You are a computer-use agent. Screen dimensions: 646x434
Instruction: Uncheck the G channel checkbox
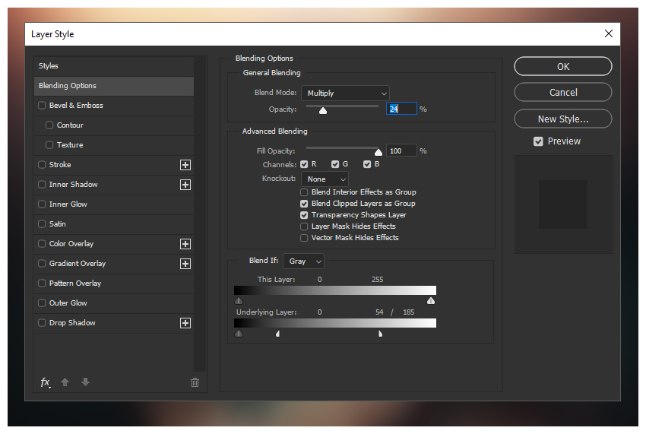335,164
